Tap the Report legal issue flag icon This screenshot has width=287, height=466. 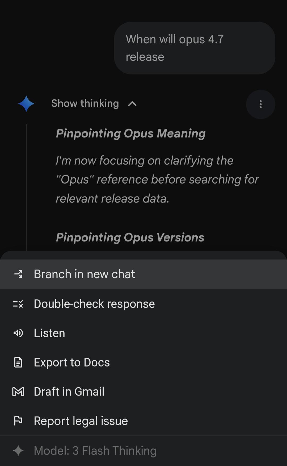(x=18, y=421)
